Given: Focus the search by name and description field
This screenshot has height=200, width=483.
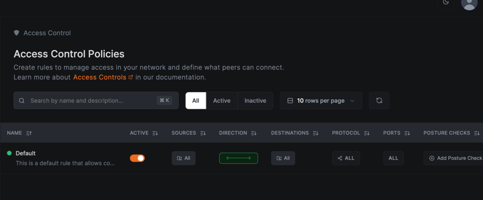Looking at the screenshot, I should tap(96, 100).
